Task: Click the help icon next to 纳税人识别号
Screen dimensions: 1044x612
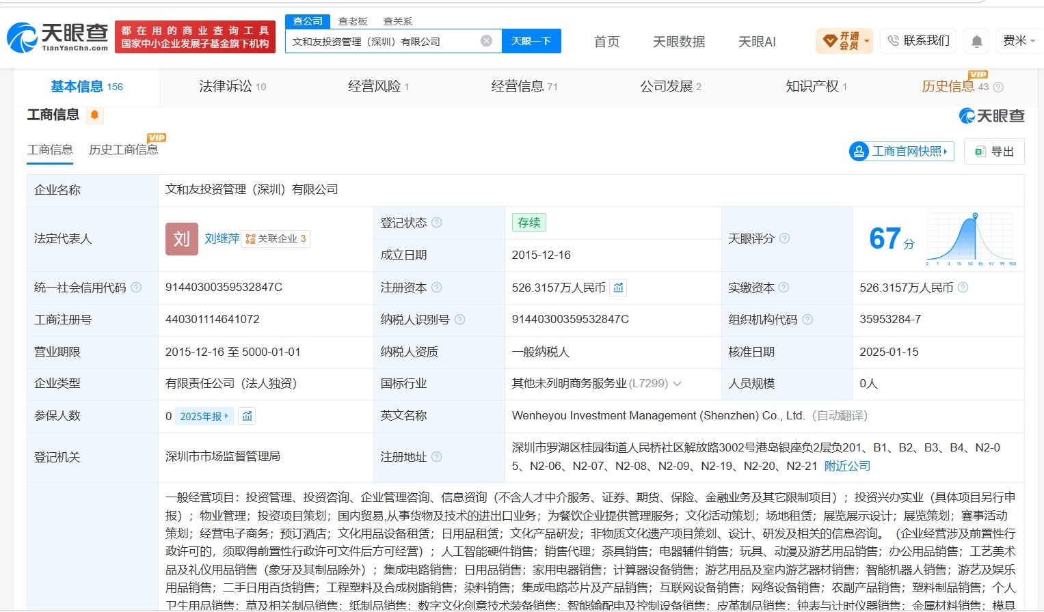Action: click(x=459, y=320)
